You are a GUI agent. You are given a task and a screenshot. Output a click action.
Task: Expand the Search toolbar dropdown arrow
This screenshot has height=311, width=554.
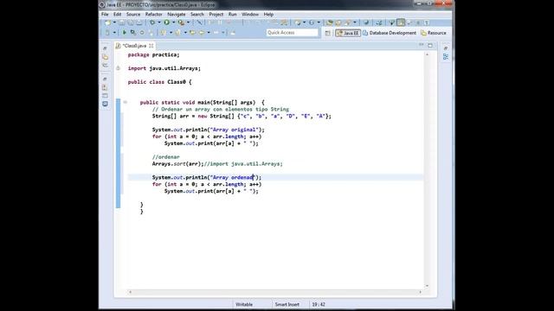pyautogui.click(x=355, y=22)
